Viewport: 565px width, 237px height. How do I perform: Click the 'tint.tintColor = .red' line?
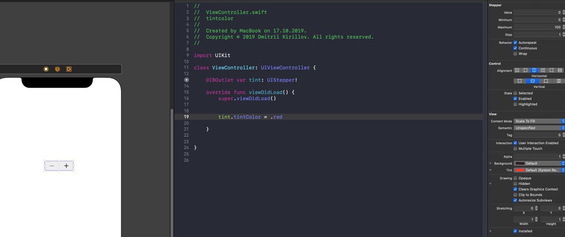point(250,117)
